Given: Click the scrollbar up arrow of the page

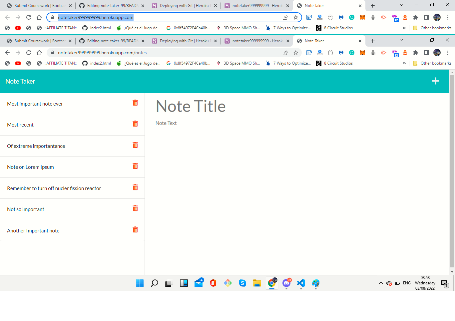Looking at the screenshot, I should [x=452, y=72].
